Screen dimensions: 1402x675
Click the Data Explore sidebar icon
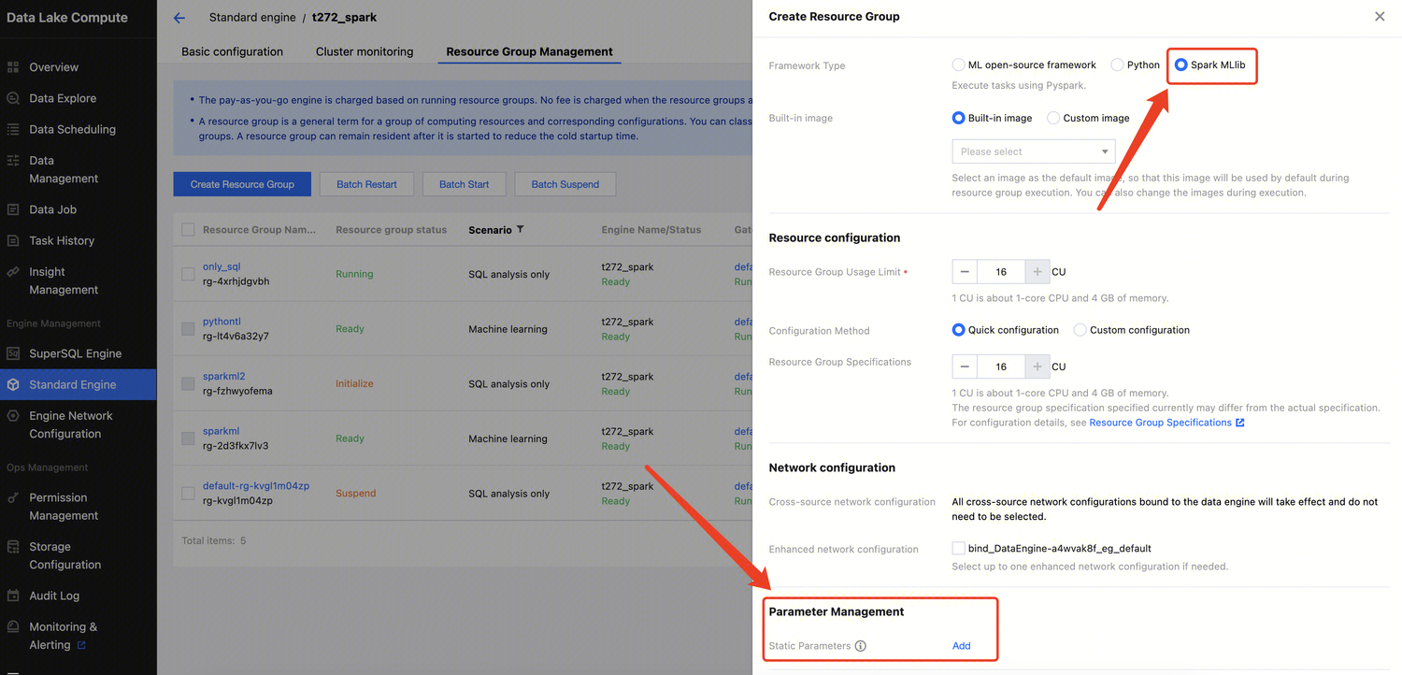13,98
